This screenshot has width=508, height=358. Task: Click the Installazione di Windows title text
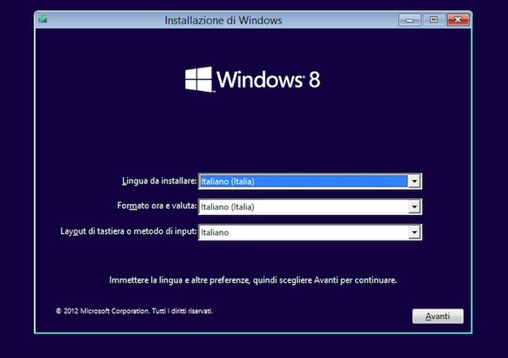(224, 20)
